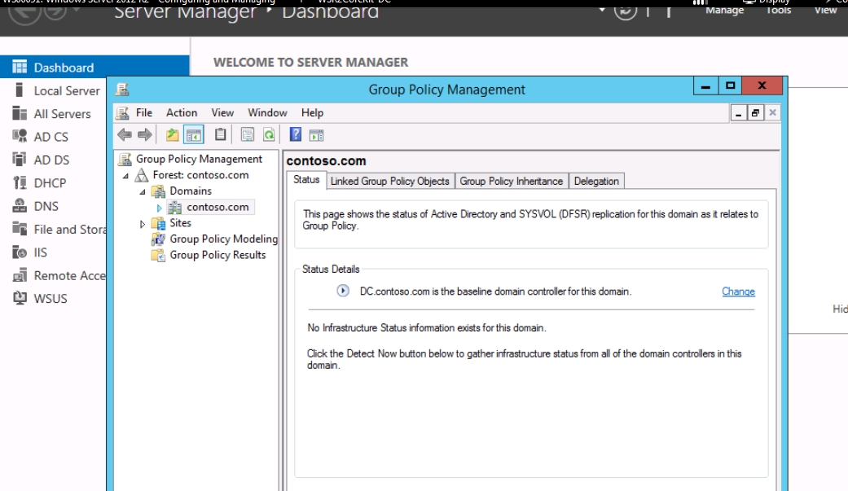Switch to Linked Group Policy Objects tab
Image resolution: width=848 pixels, height=491 pixels.
coord(389,181)
